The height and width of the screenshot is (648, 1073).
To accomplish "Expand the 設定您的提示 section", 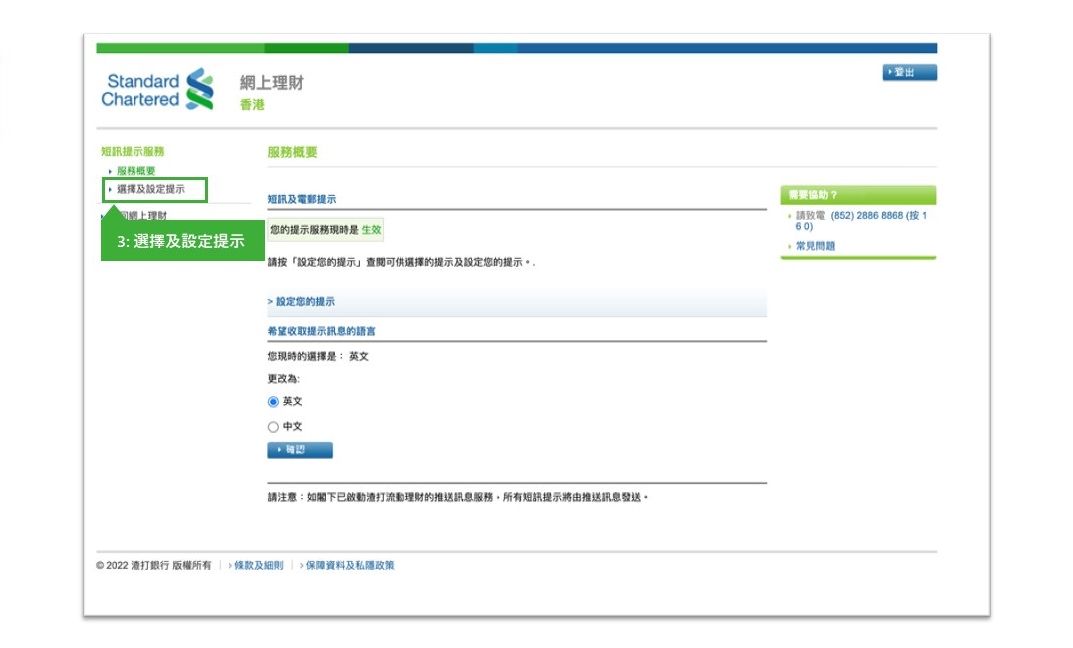I will coord(304,301).
